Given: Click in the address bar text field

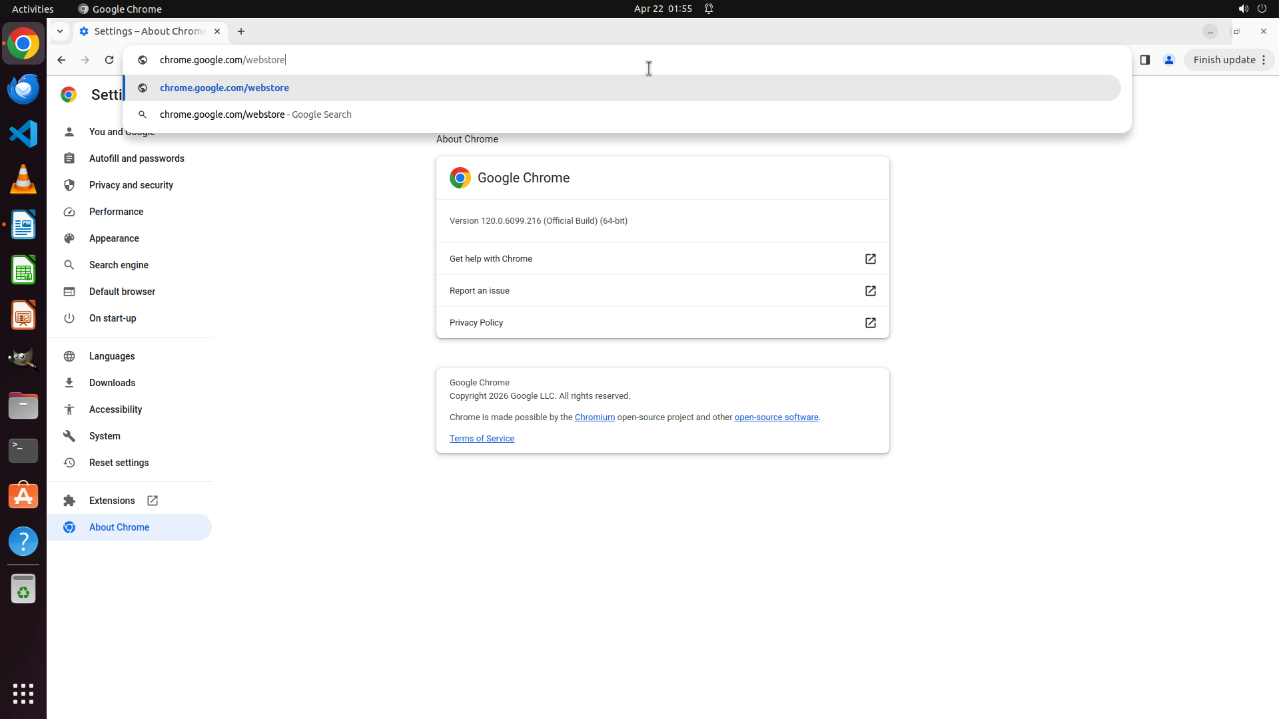Looking at the screenshot, I should (x=466, y=60).
